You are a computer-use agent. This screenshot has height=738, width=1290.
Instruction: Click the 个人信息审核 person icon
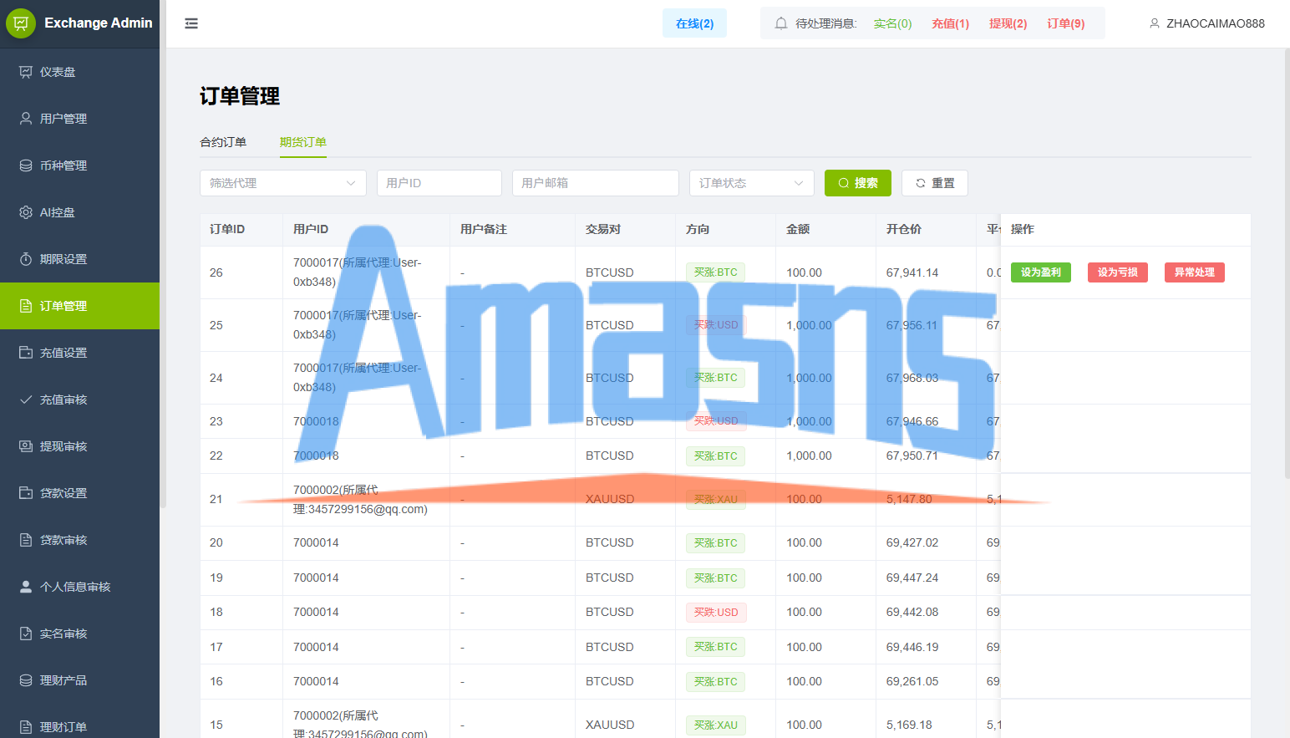(26, 587)
